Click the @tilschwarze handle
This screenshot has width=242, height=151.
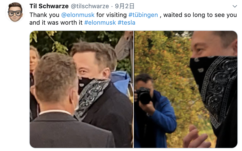[x=90, y=6]
